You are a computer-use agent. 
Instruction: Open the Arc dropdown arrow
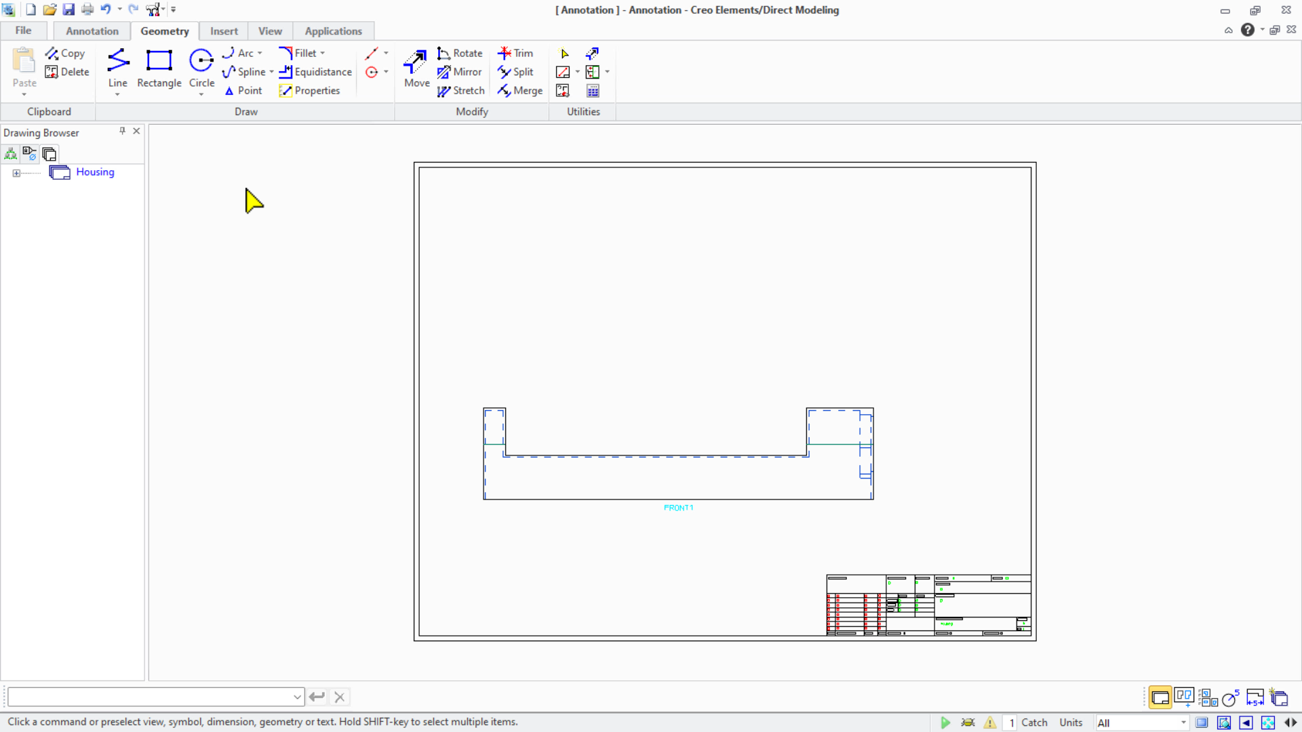point(260,53)
